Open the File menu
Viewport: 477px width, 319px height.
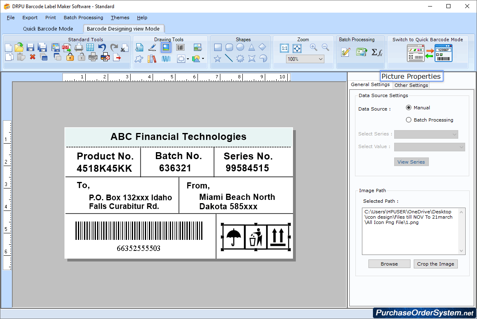click(x=11, y=18)
